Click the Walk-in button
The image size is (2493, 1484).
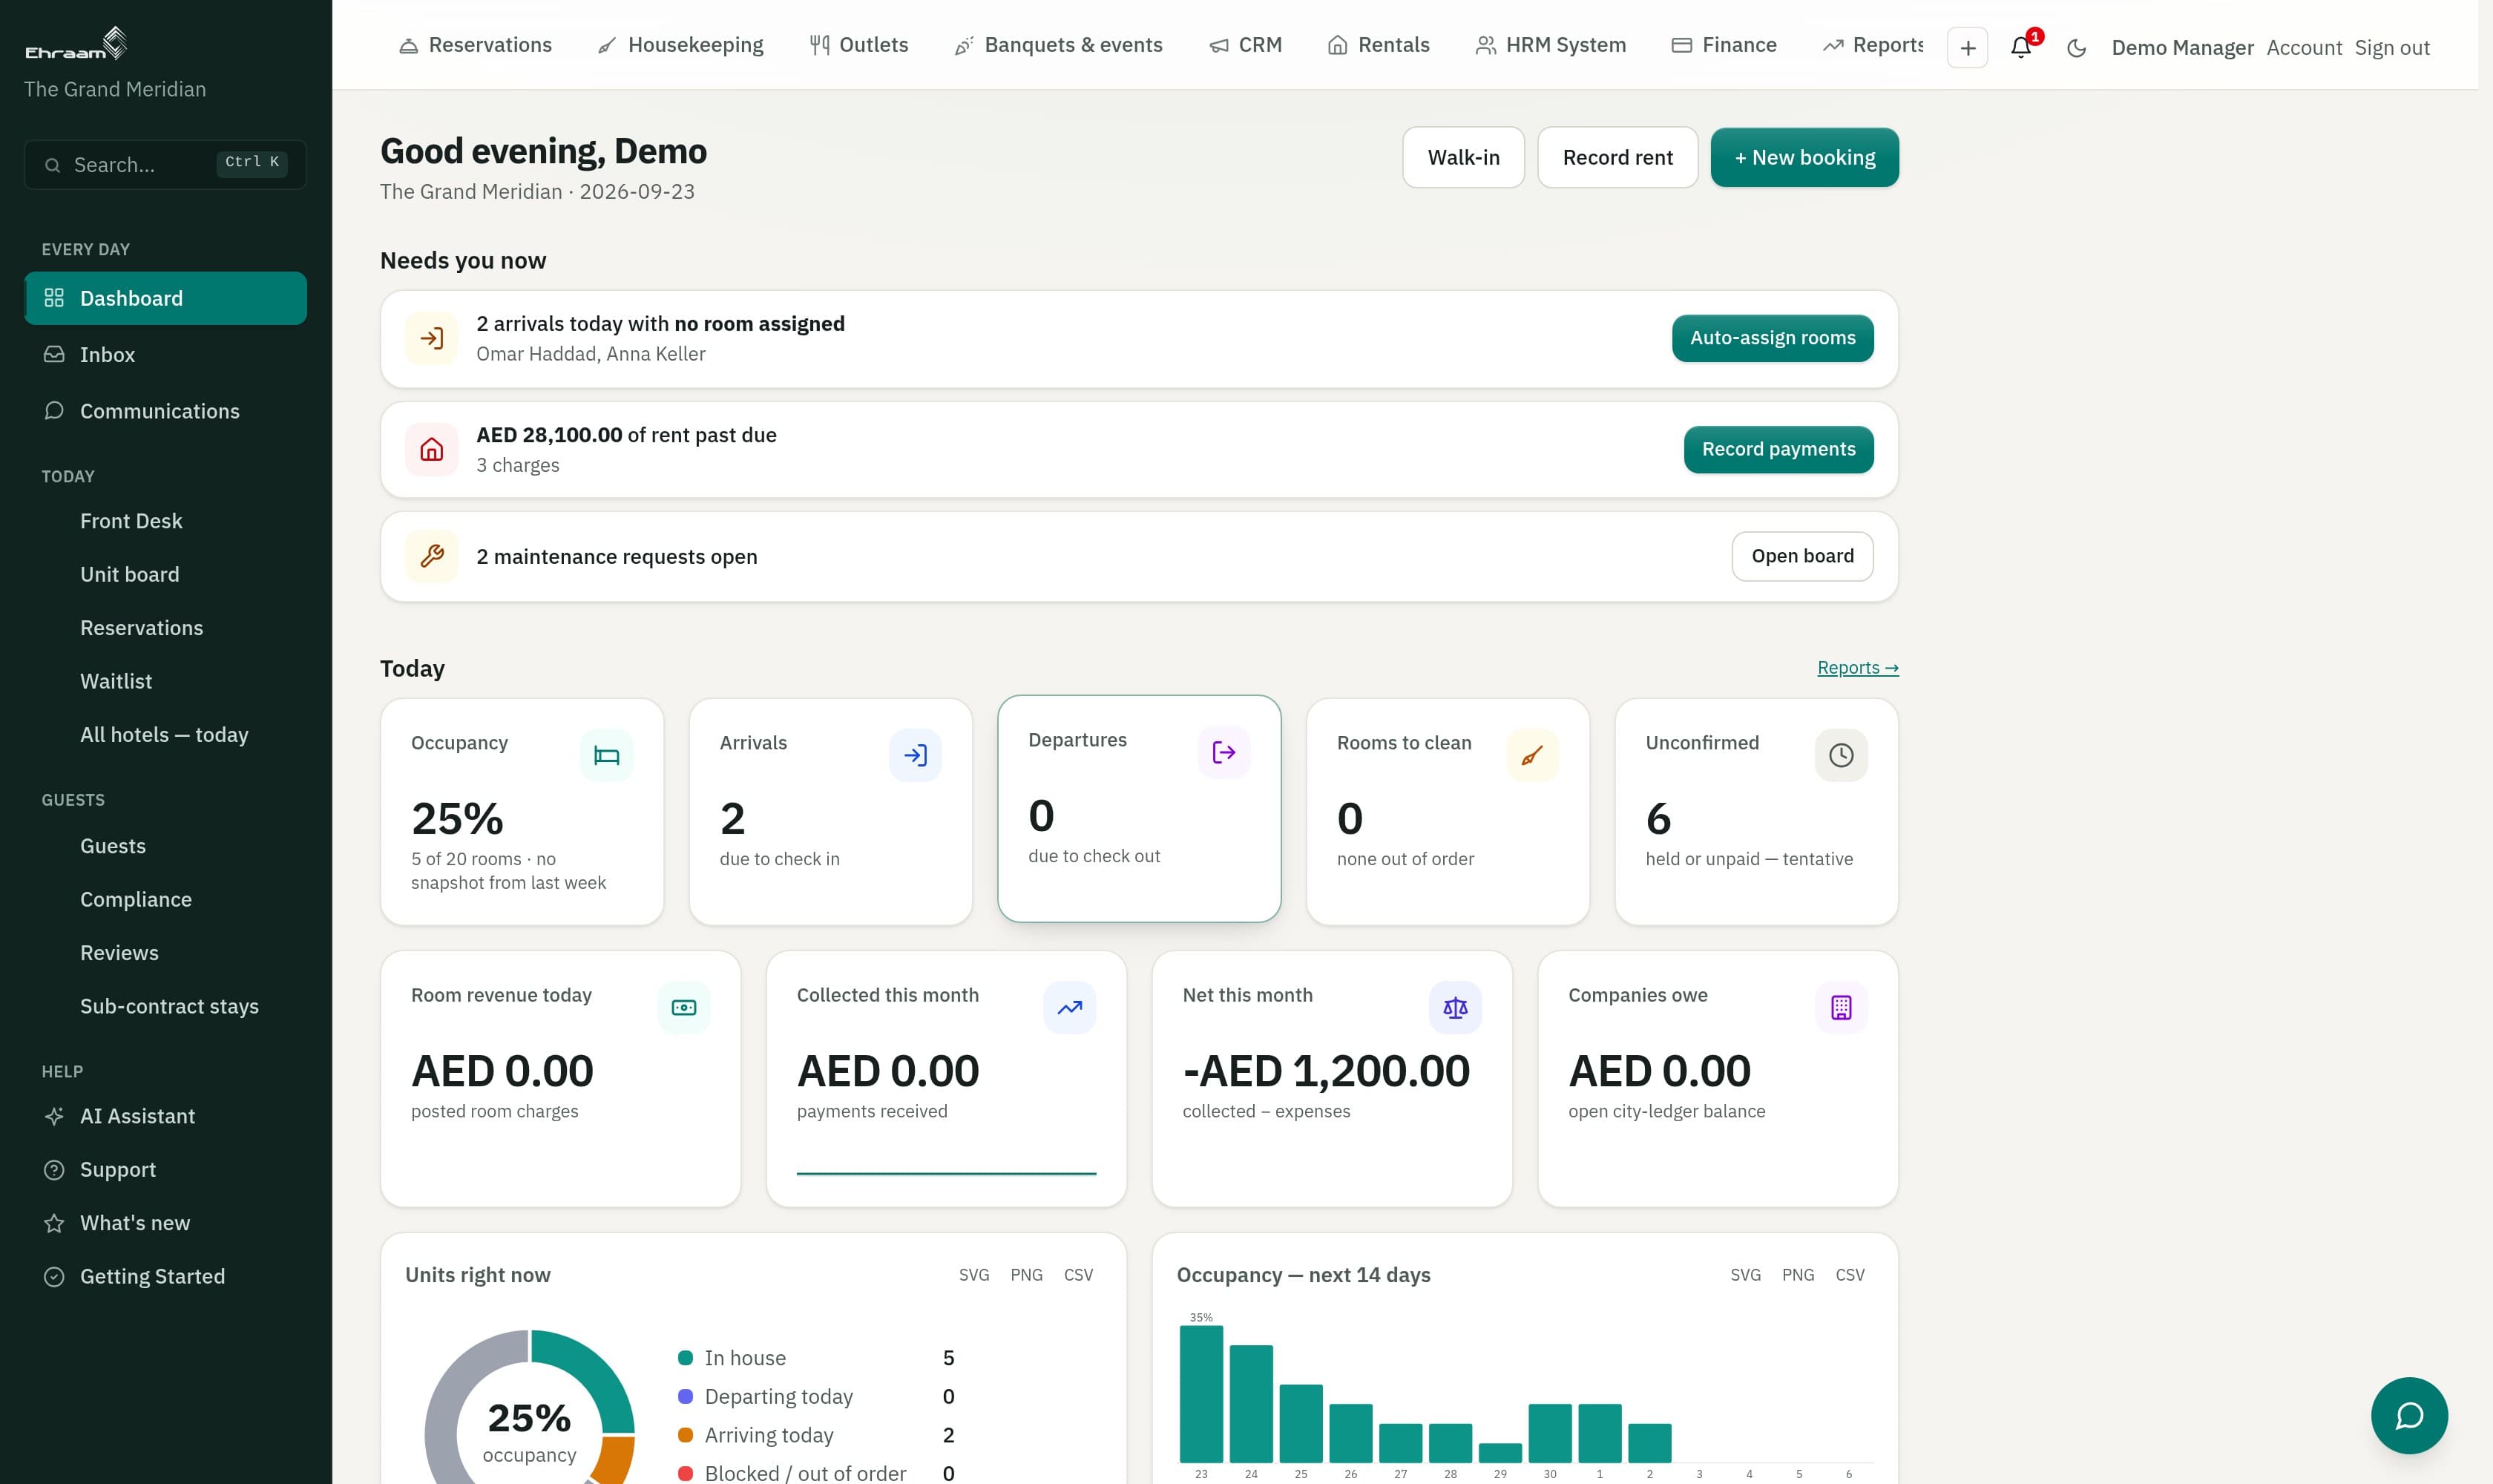(x=1463, y=157)
